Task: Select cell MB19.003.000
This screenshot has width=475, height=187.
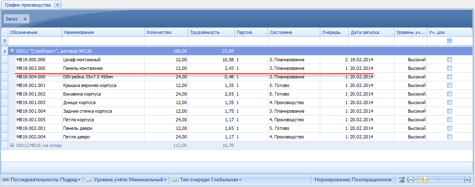Action: coord(38,68)
